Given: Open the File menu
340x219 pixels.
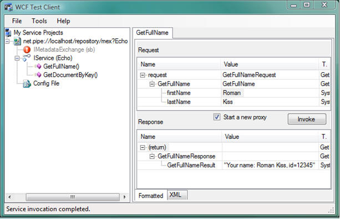Looking at the screenshot, I should pos(17,21).
